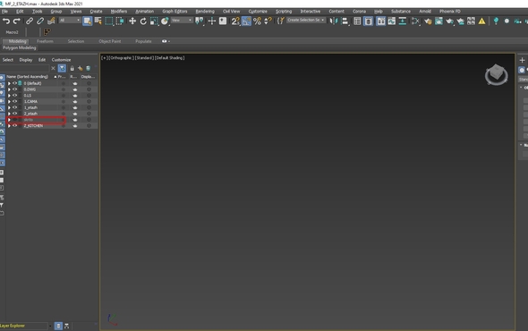Viewport: 528px width, 331px height.
Task: Open the Customize menu in Layer Explorer
Action: (x=61, y=60)
